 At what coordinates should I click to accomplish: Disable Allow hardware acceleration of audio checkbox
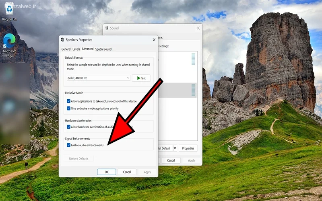(x=69, y=127)
